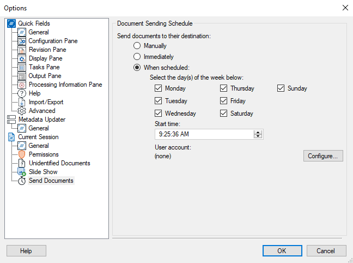353x263 pixels.
Task: Click the Permissions shield icon
Action: 22,154
